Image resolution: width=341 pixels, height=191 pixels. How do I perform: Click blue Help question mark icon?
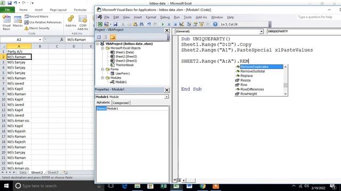(x=215, y=24)
